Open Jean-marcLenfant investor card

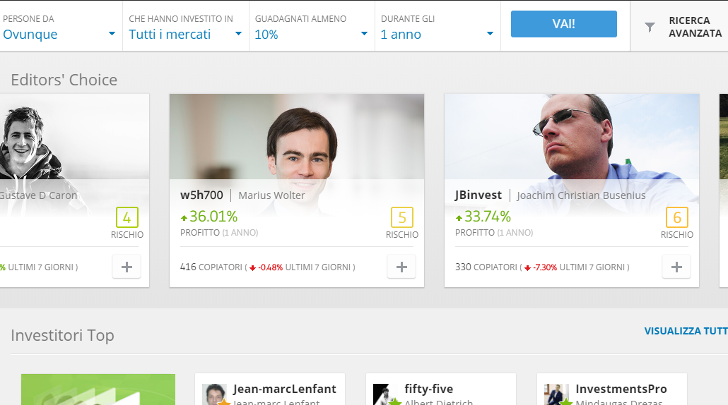(270, 389)
